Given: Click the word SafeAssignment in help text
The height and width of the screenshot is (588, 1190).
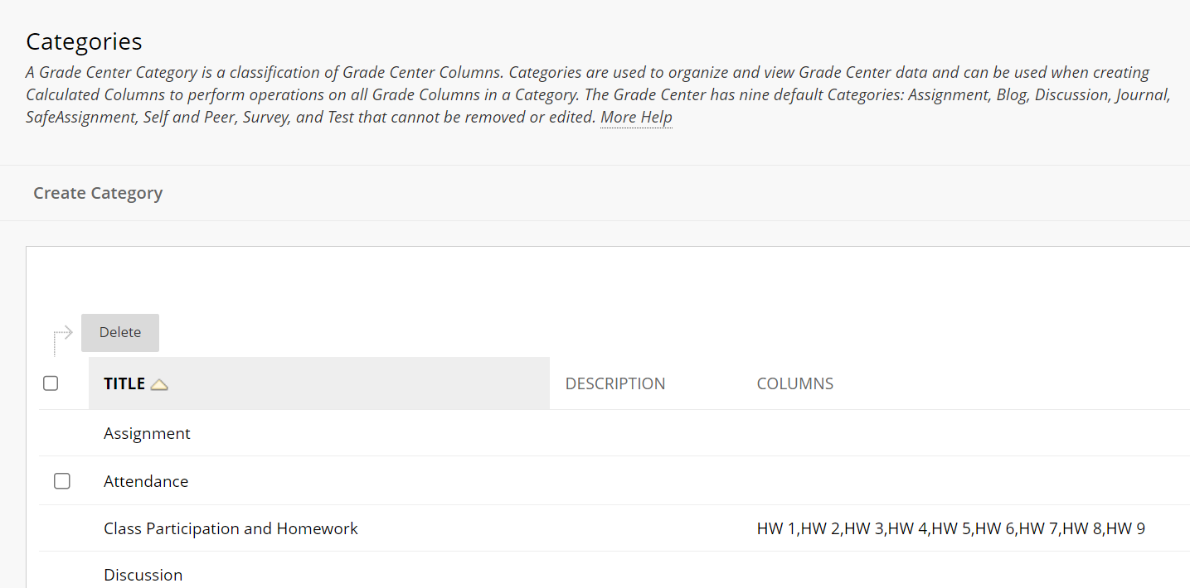Looking at the screenshot, I should pyautogui.click(x=80, y=117).
